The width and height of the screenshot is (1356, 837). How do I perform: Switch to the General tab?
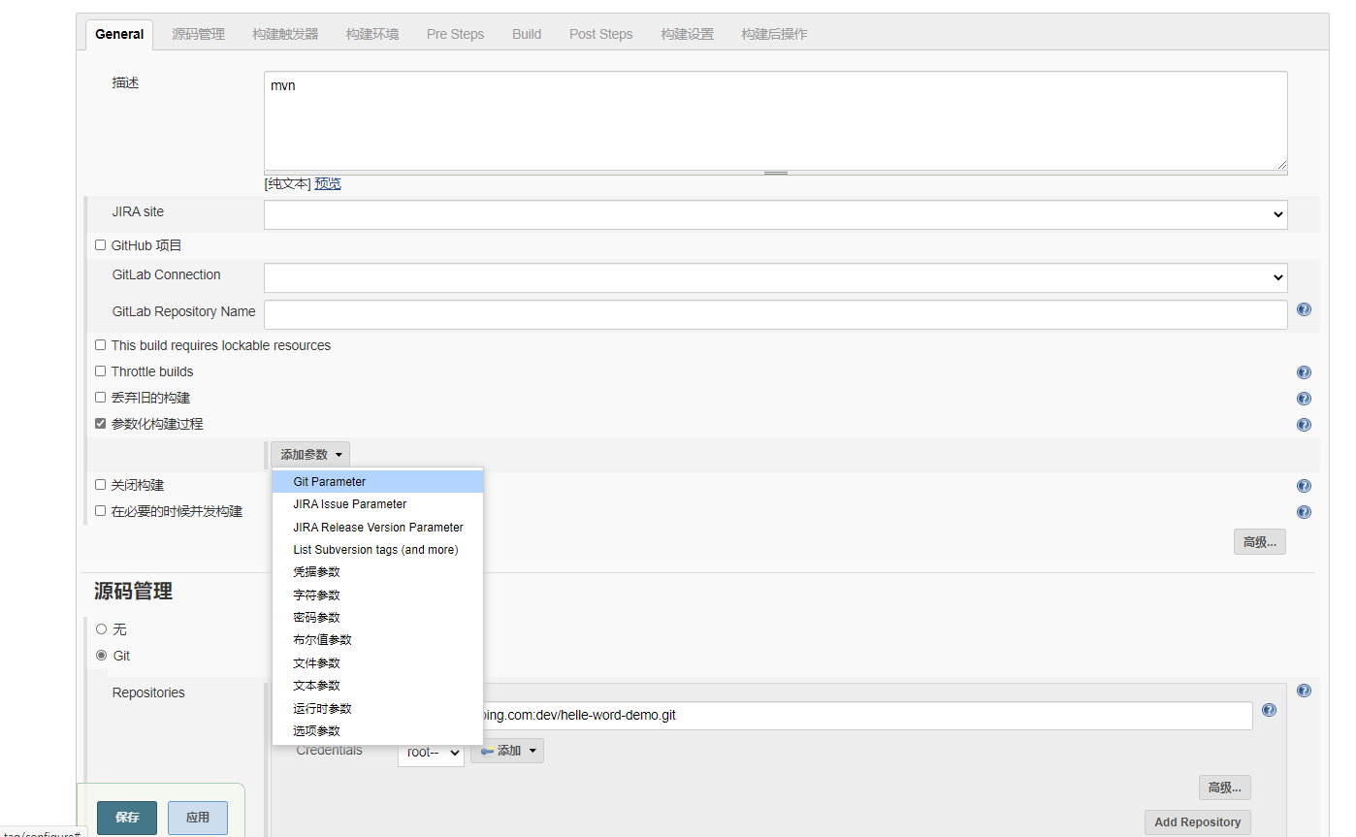pyautogui.click(x=119, y=34)
